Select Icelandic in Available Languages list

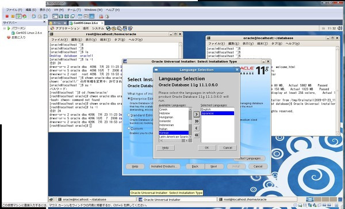click(x=174, y=121)
